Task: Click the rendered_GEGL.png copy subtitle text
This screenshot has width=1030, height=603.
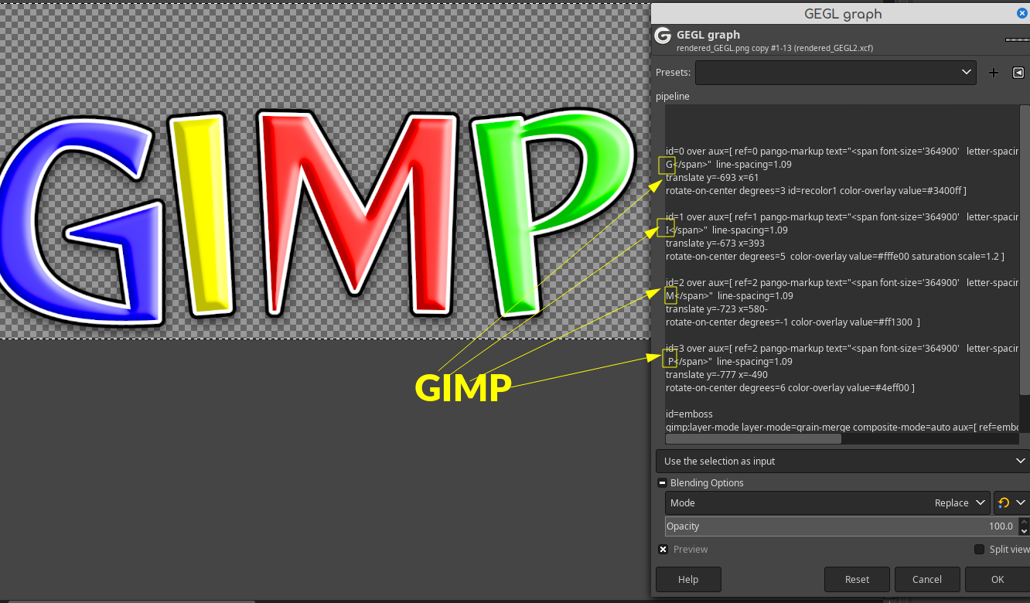Action: (x=775, y=48)
